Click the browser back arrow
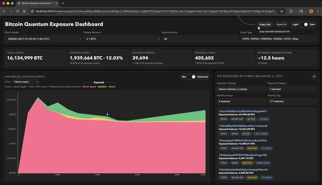This screenshot has width=322, height=185. (4, 11)
